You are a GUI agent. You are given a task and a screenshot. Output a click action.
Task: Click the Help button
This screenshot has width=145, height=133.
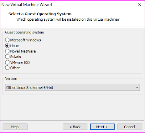tap(15, 127)
